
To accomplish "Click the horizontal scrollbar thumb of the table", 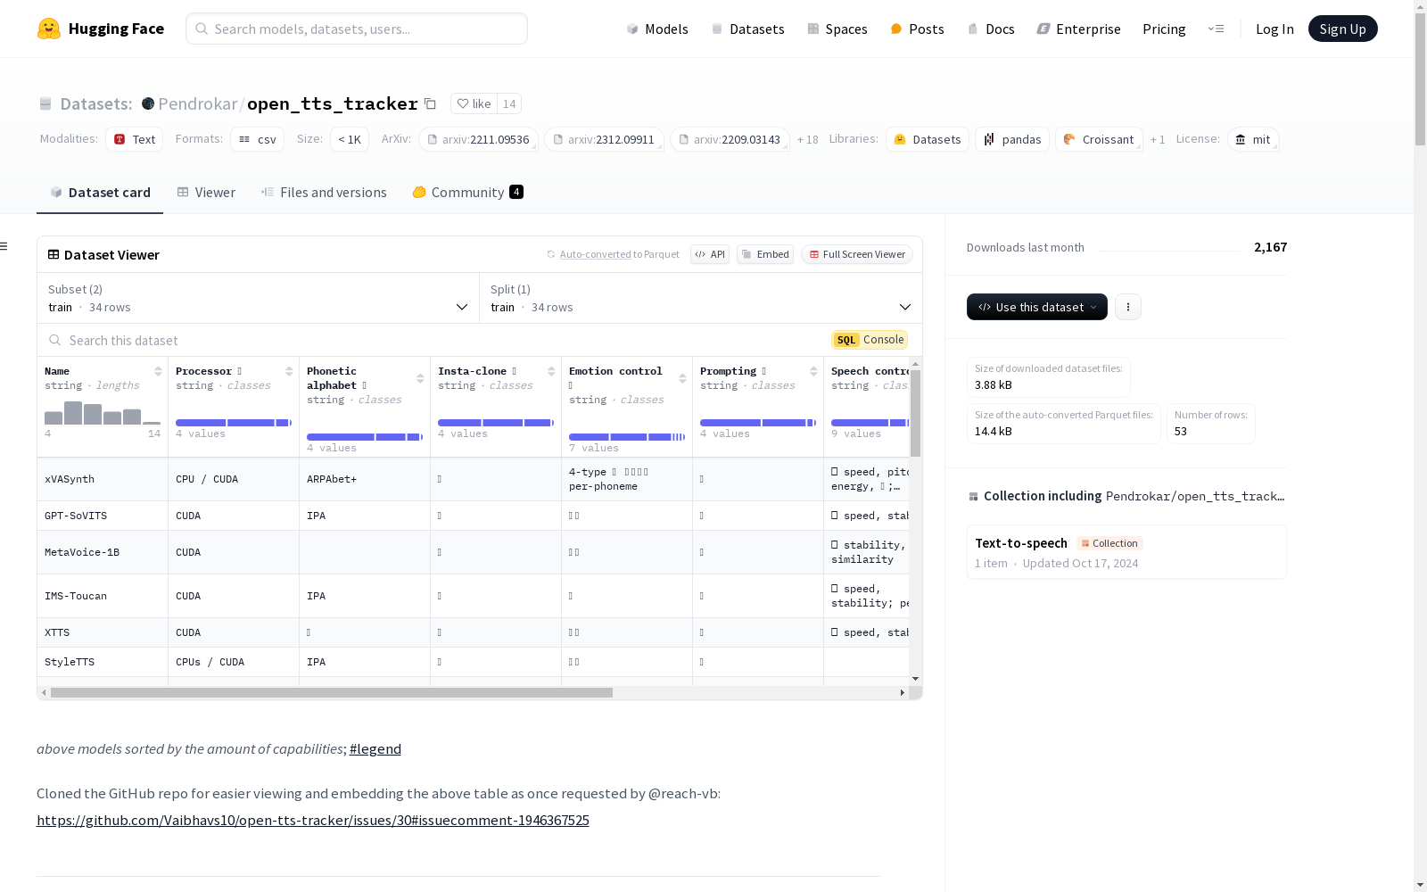I will 332,692.
